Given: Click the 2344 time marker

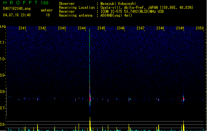Looking at the screenshot, I should (x=82, y=28).
